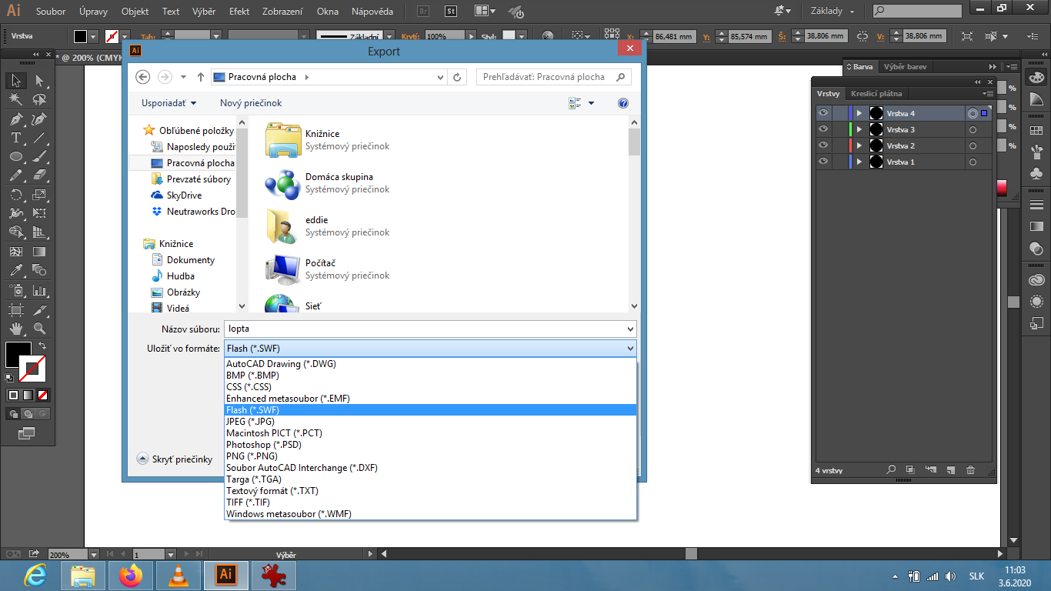The height and width of the screenshot is (591, 1051).
Task: Delete layer using trash icon in Layers panel
Action: (970, 469)
